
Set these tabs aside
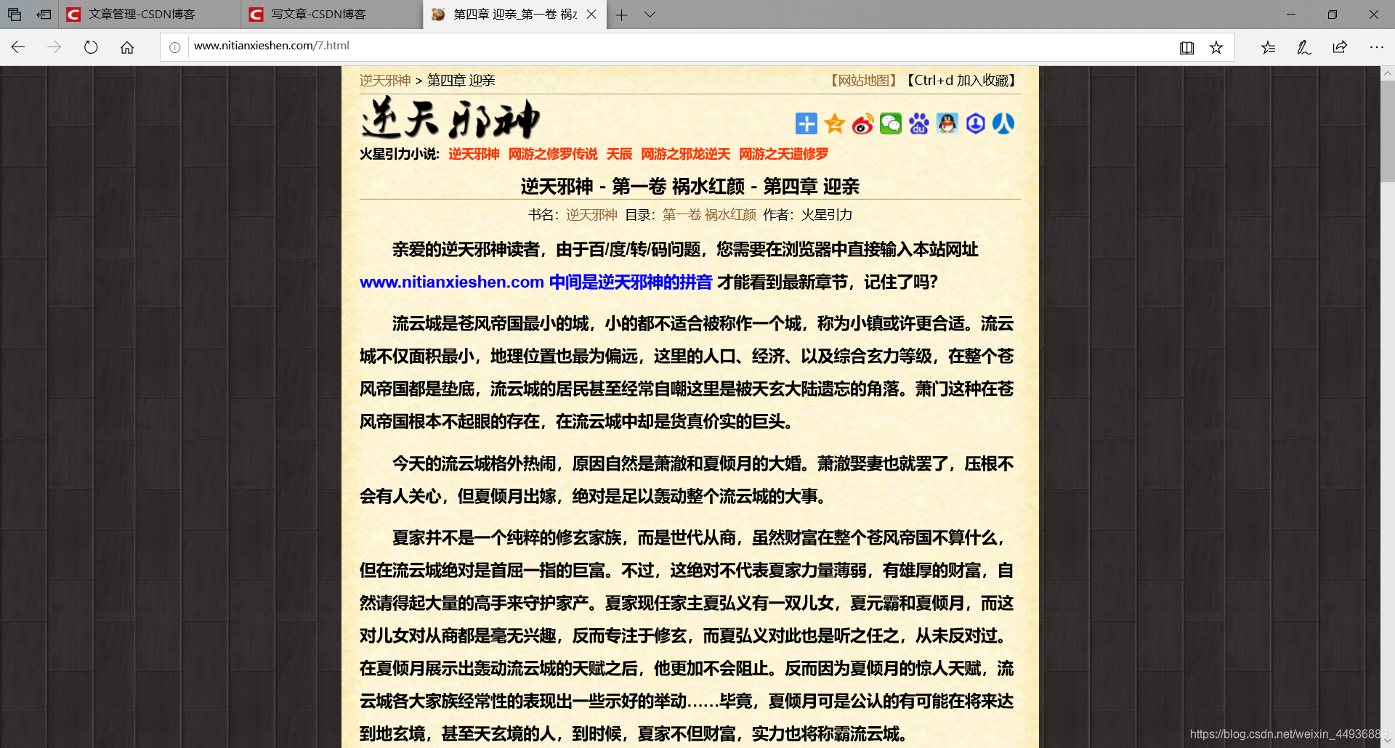click(x=44, y=14)
